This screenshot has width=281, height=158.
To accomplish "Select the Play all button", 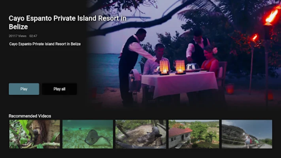I will tap(59, 89).
